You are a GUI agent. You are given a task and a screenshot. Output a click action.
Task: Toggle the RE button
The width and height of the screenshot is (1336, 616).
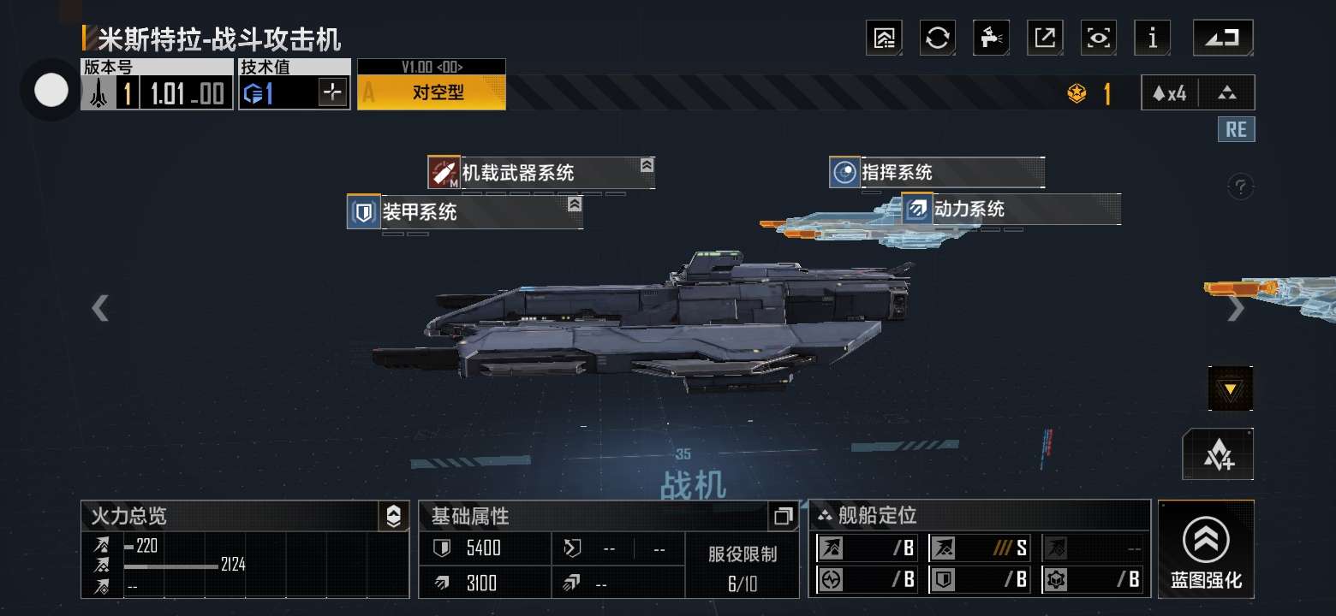click(x=1236, y=130)
